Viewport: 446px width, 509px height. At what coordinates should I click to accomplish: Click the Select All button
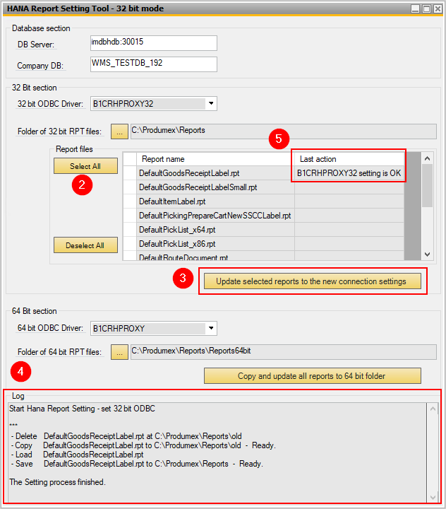click(85, 166)
